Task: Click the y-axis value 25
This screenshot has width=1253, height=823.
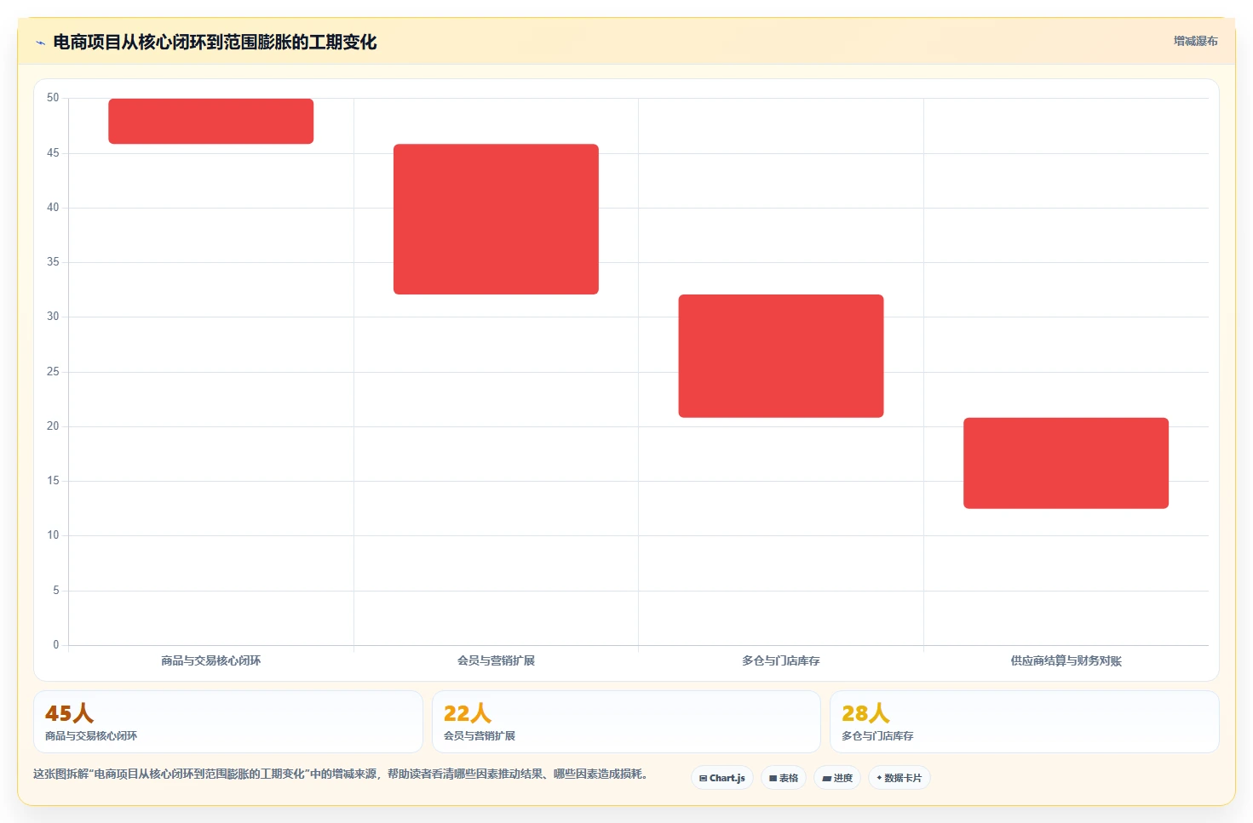Action: [x=53, y=372]
